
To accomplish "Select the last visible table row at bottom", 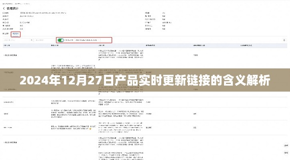I will coord(10,142).
